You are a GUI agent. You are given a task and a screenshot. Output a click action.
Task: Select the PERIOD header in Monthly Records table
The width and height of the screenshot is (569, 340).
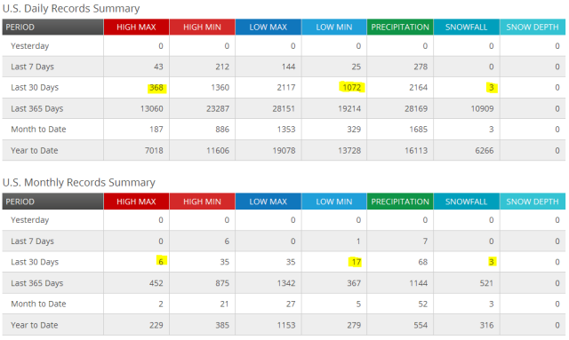(x=52, y=202)
